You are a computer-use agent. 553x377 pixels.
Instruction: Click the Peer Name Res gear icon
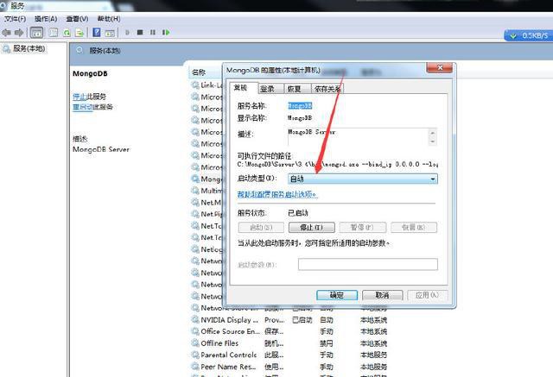[195, 367]
